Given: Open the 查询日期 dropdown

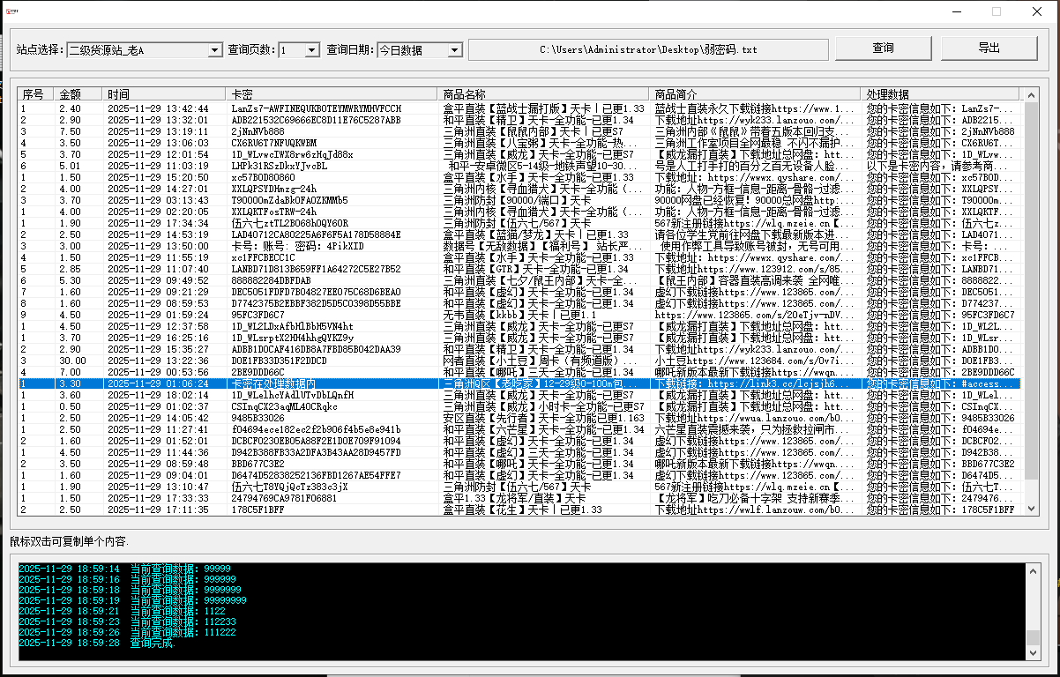Looking at the screenshot, I should [x=455, y=50].
